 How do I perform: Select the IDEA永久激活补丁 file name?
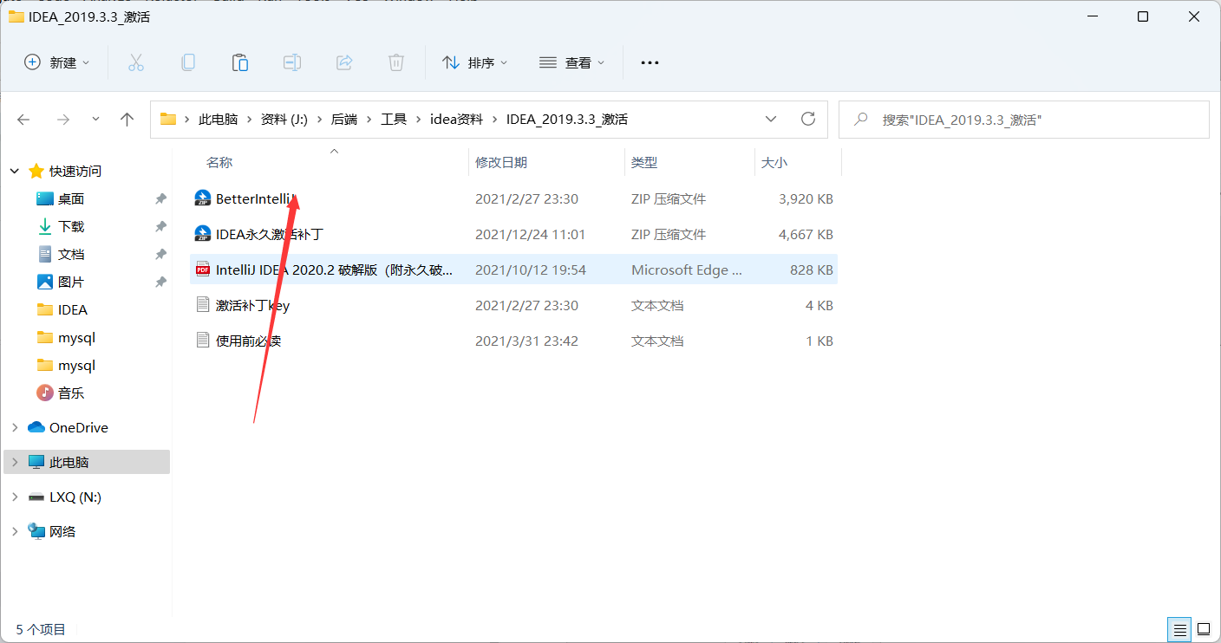(x=270, y=234)
